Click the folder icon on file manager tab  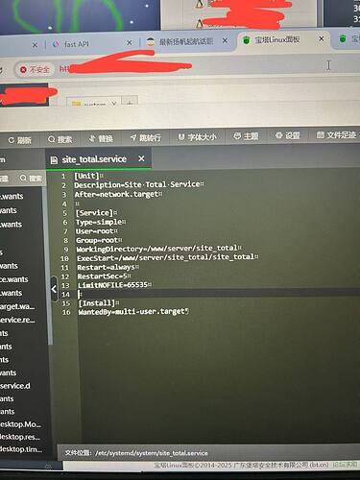tap(76, 104)
